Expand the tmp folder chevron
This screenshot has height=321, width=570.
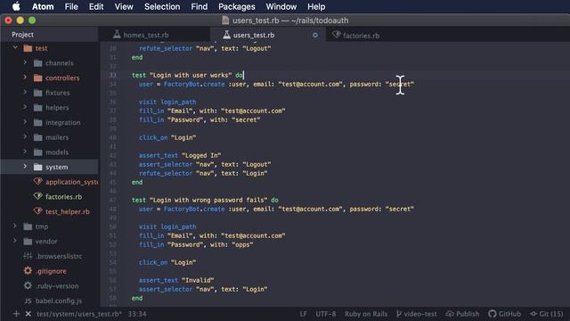15,226
